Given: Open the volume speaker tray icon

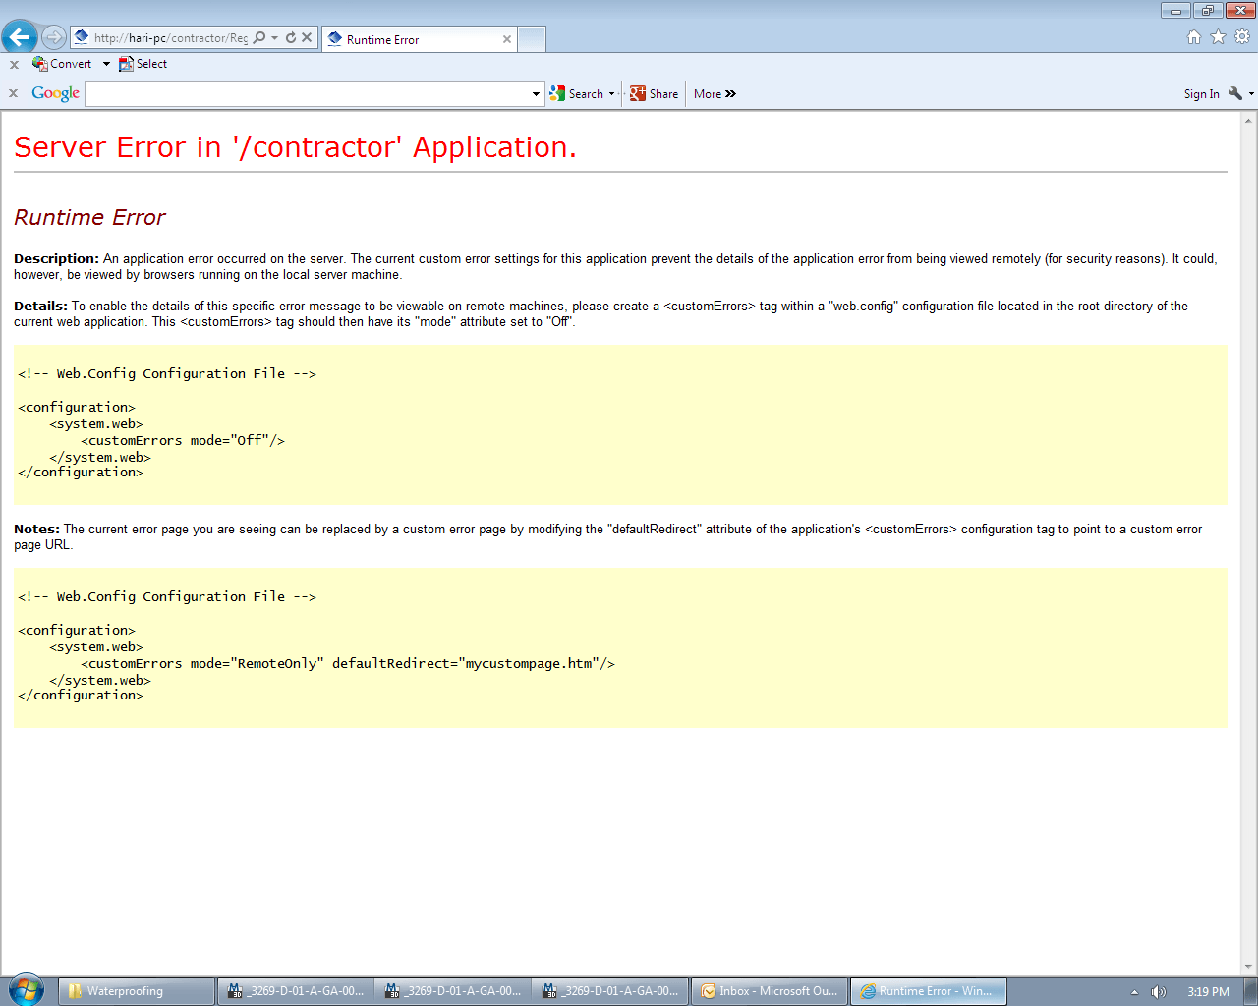Looking at the screenshot, I should point(1159,992).
